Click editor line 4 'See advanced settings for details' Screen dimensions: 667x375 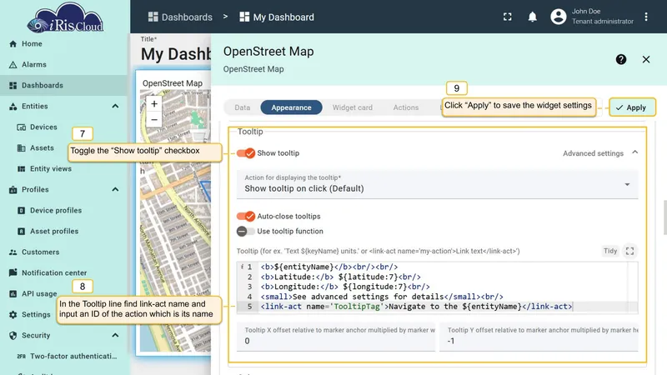tap(382, 297)
